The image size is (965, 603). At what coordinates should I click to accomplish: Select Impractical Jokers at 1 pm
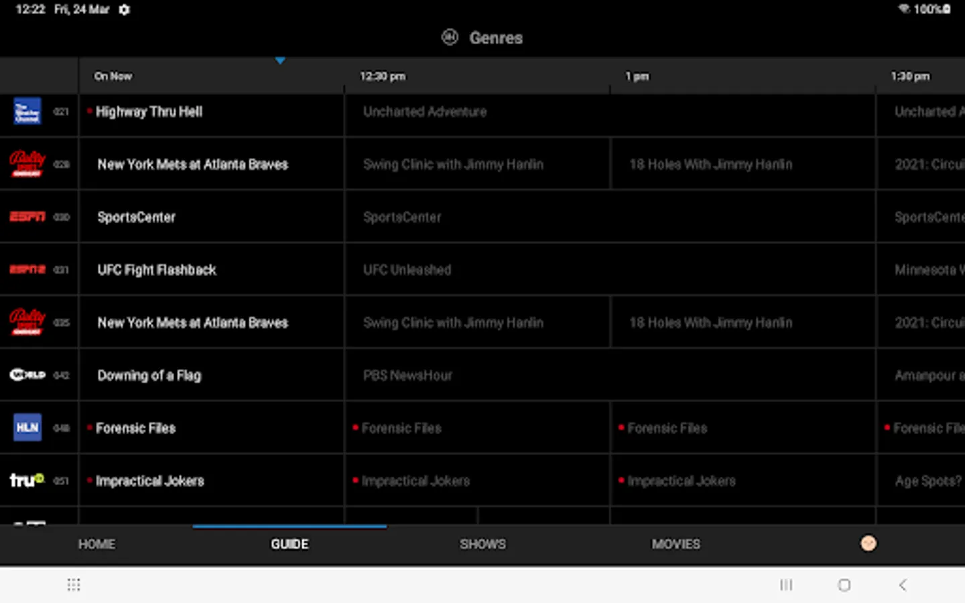pyautogui.click(x=743, y=480)
